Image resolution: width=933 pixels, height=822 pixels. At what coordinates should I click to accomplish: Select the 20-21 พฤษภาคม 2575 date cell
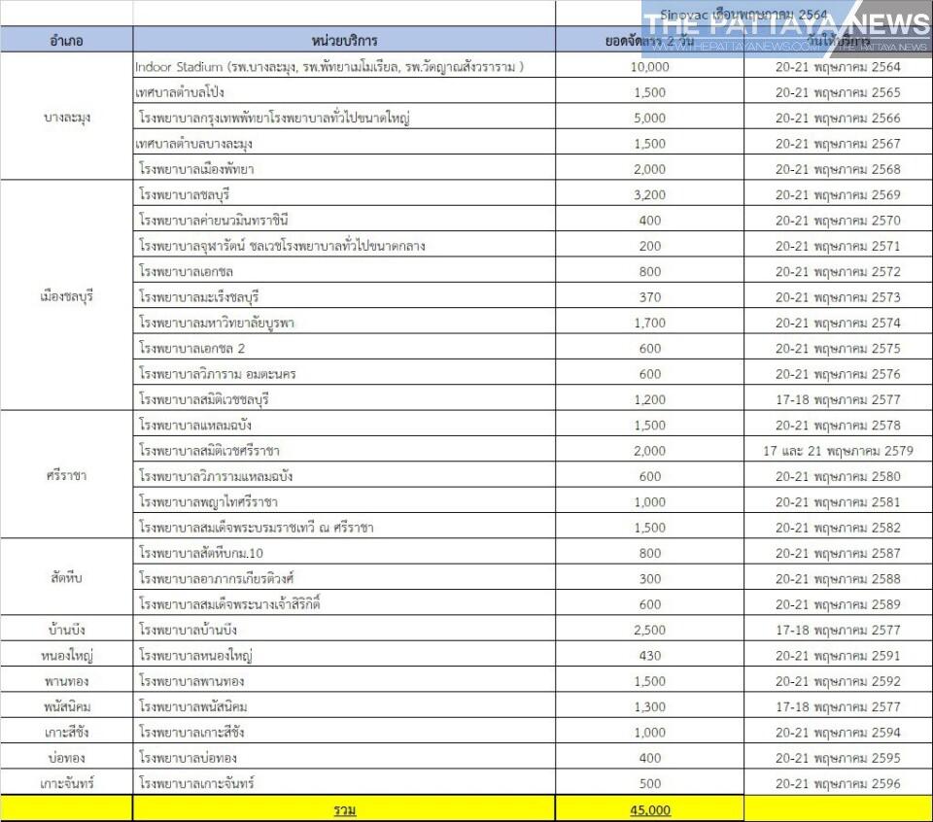pos(838,348)
